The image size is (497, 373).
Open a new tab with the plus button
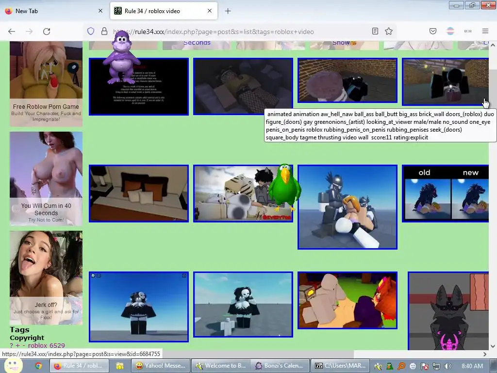(x=228, y=11)
